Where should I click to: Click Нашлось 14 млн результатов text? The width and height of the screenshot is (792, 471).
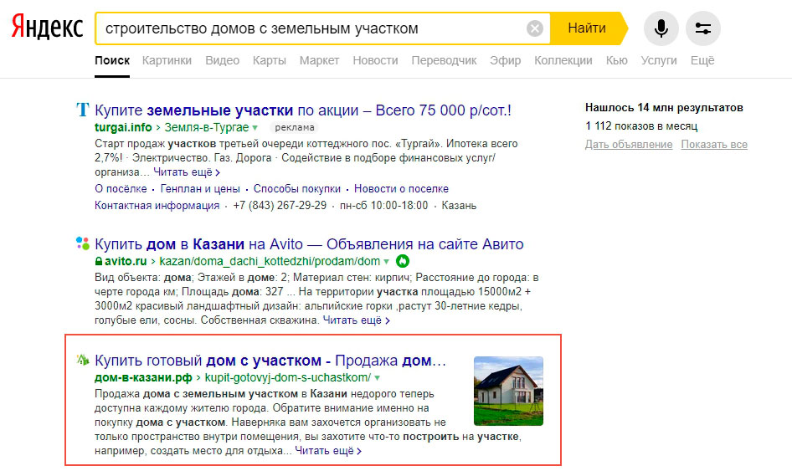(x=664, y=108)
